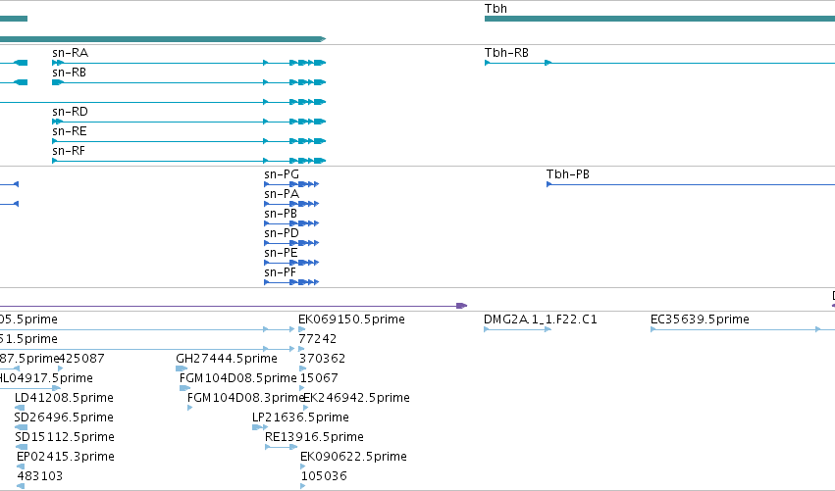The image size is (835, 491).
Task: Click the purple arrow feature track line
Action: pyautogui.click(x=234, y=306)
